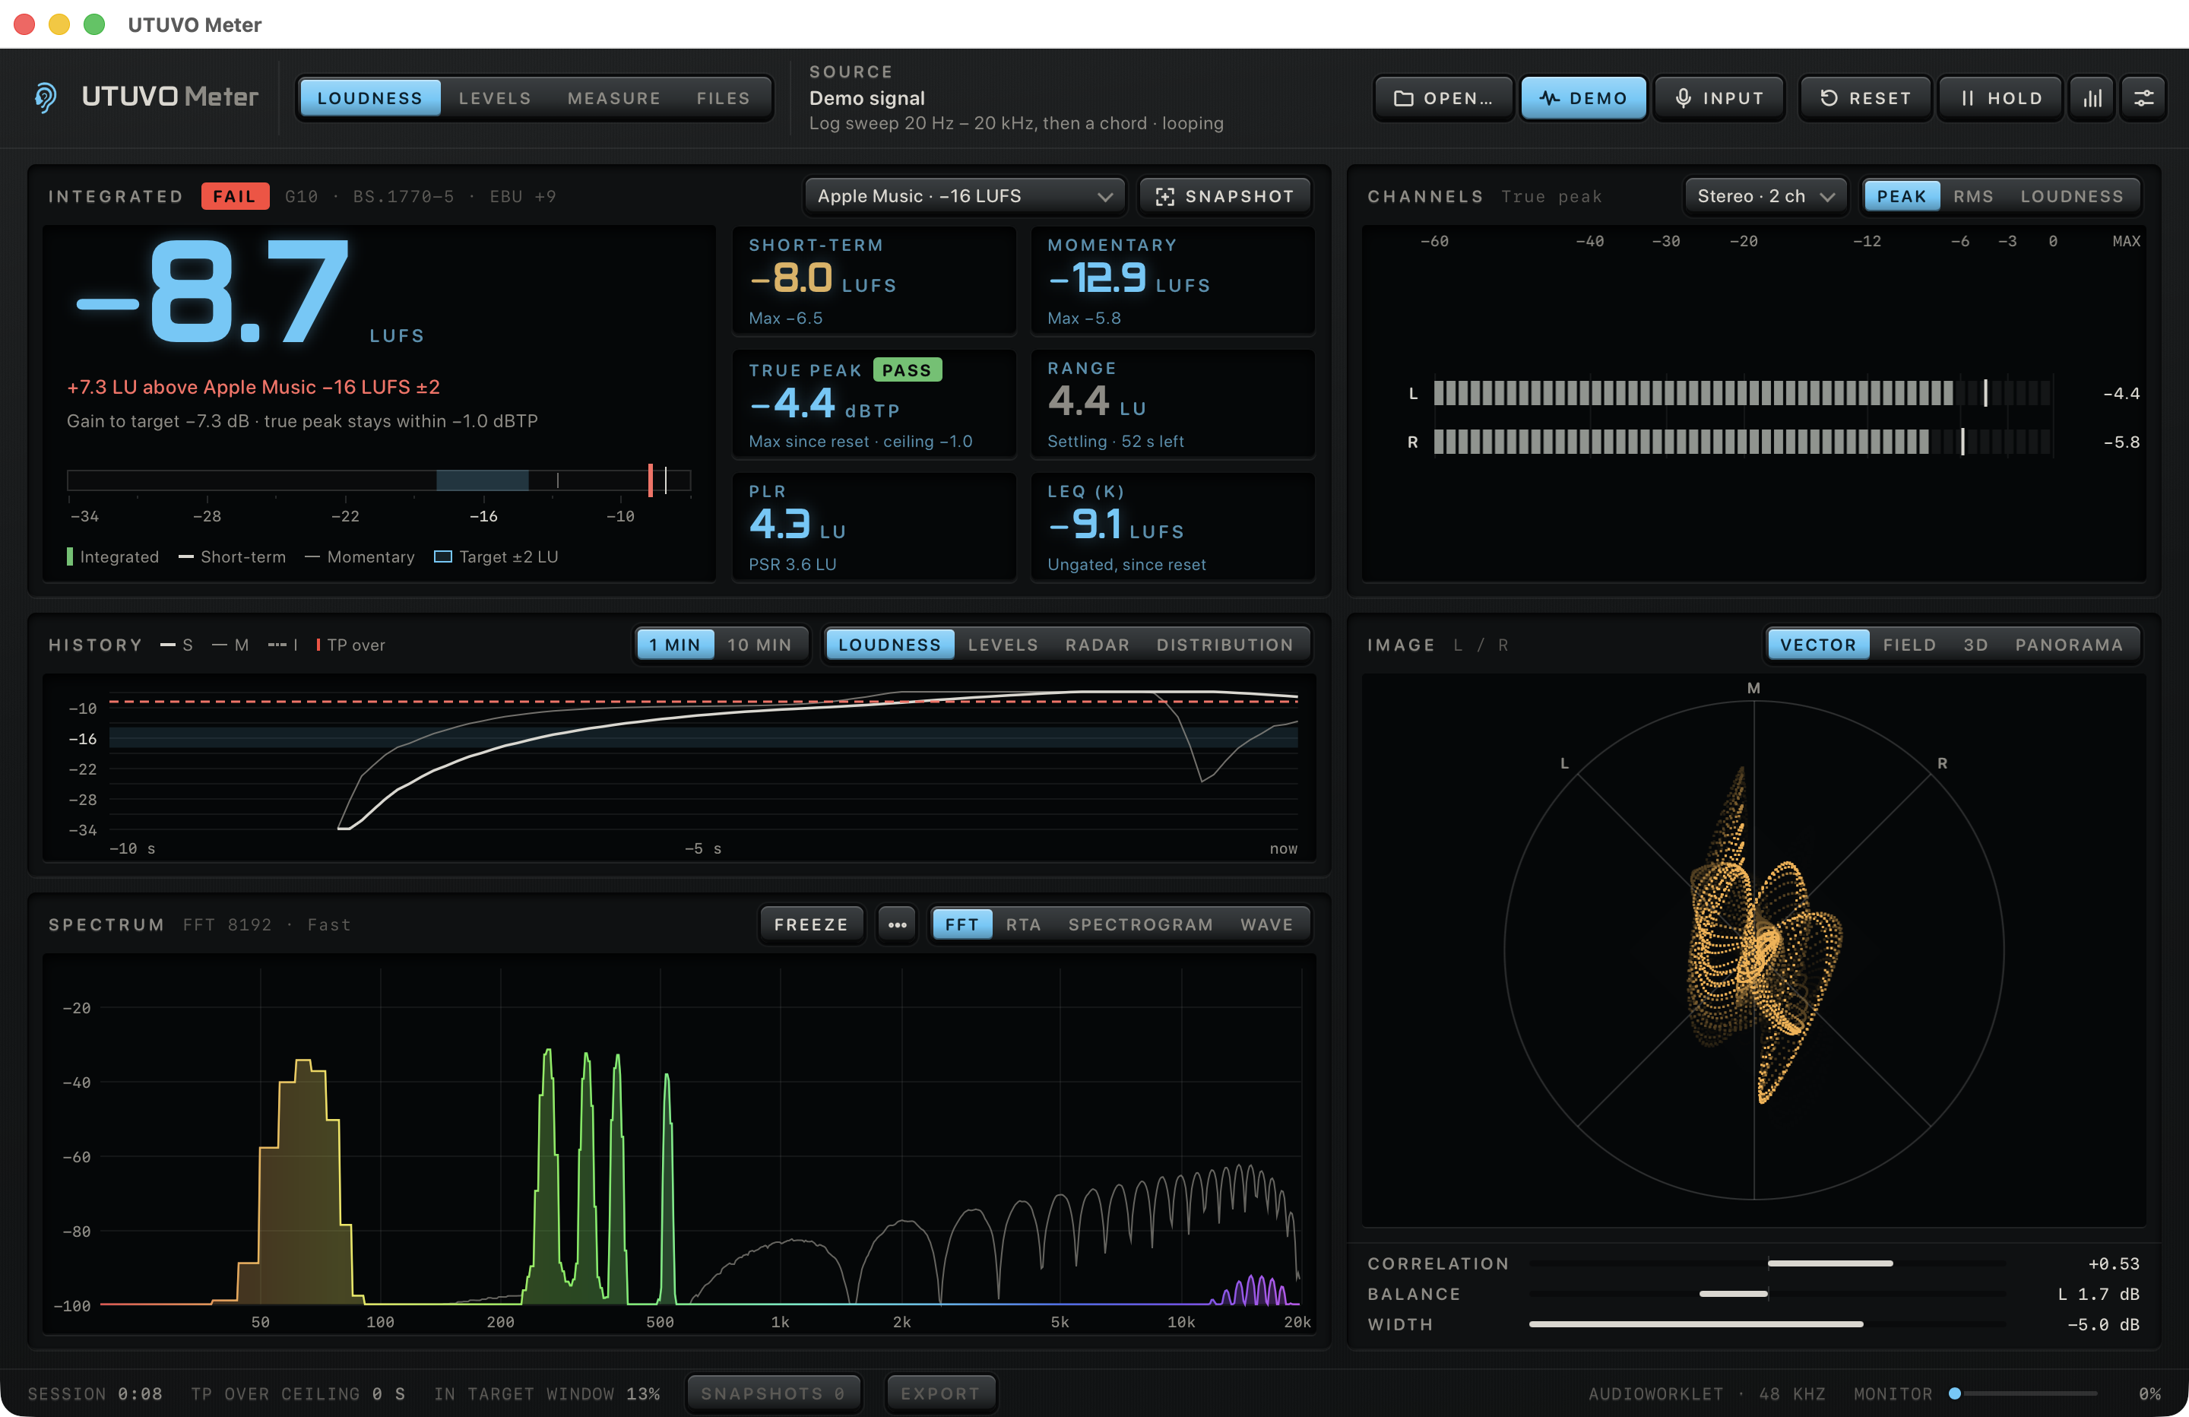Select the Loudness main tab
This screenshot has width=2189, height=1417.
point(369,99)
